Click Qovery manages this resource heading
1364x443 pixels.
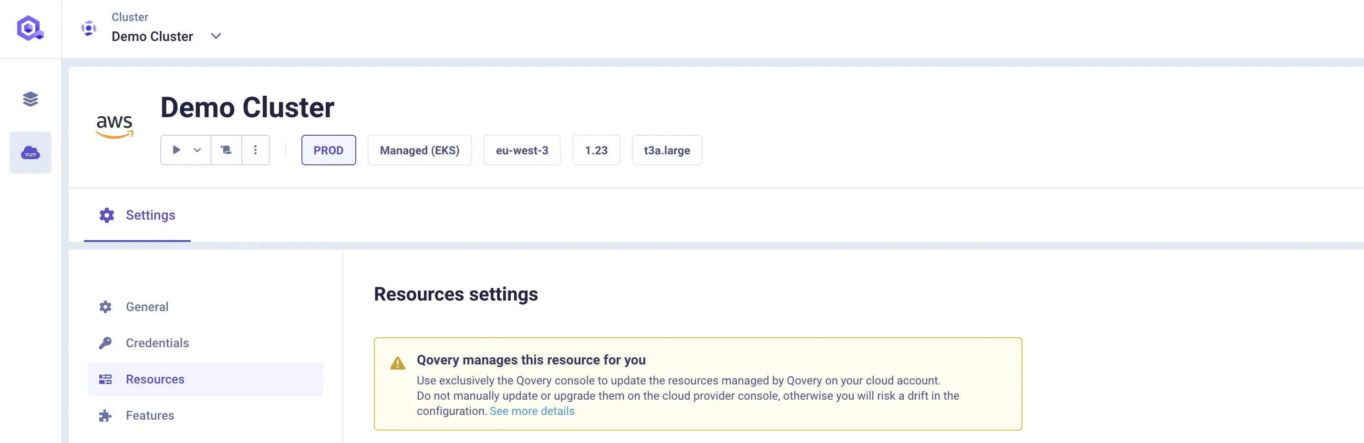click(531, 360)
